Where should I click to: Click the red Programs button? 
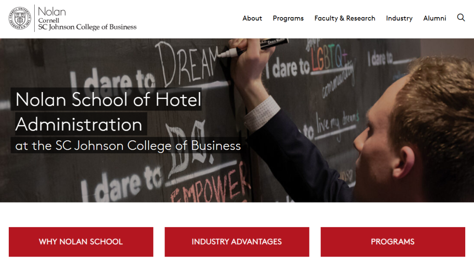click(393, 242)
